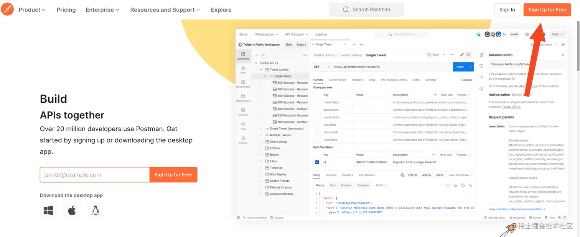Open the GET method dropdown

pyautogui.click(x=321, y=67)
